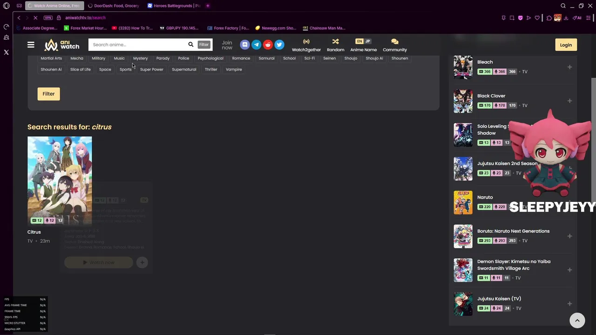View site security padlock info

click(x=59, y=18)
